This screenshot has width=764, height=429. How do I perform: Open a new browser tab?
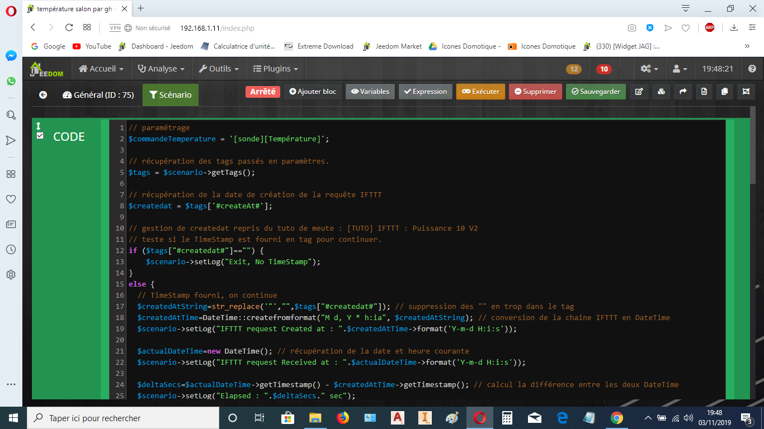tap(140, 8)
